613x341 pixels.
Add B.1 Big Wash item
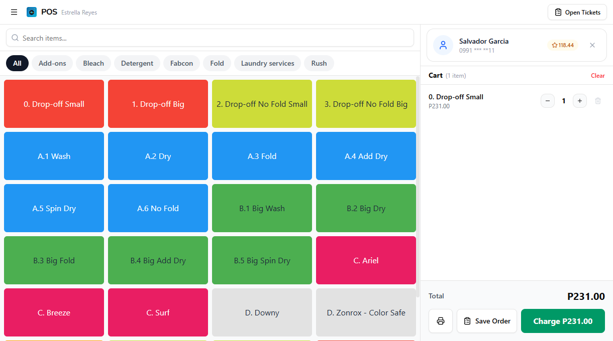coord(262,208)
